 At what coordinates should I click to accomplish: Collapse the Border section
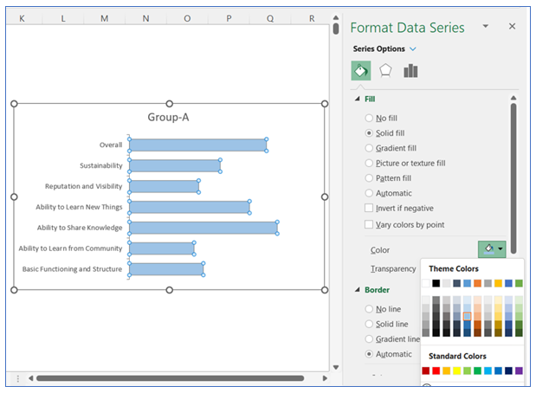click(x=358, y=290)
